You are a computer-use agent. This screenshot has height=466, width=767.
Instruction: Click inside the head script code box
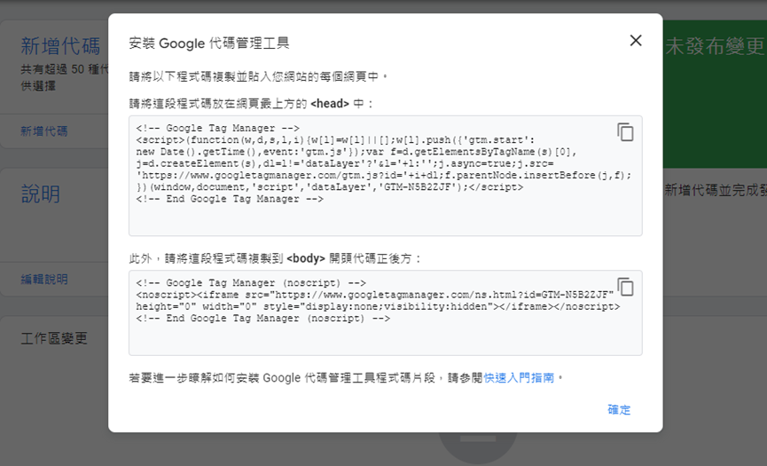[385, 217]
